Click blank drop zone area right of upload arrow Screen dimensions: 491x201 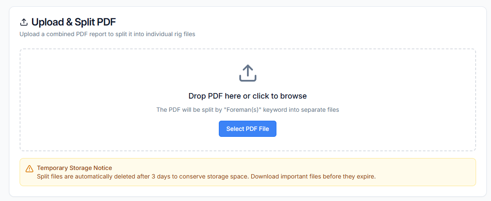367,73
